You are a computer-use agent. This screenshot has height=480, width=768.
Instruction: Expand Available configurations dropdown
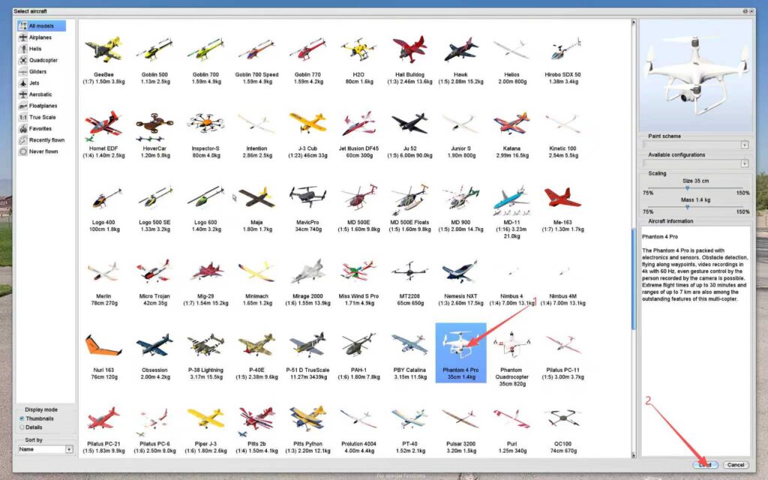[x=744, y=163]
